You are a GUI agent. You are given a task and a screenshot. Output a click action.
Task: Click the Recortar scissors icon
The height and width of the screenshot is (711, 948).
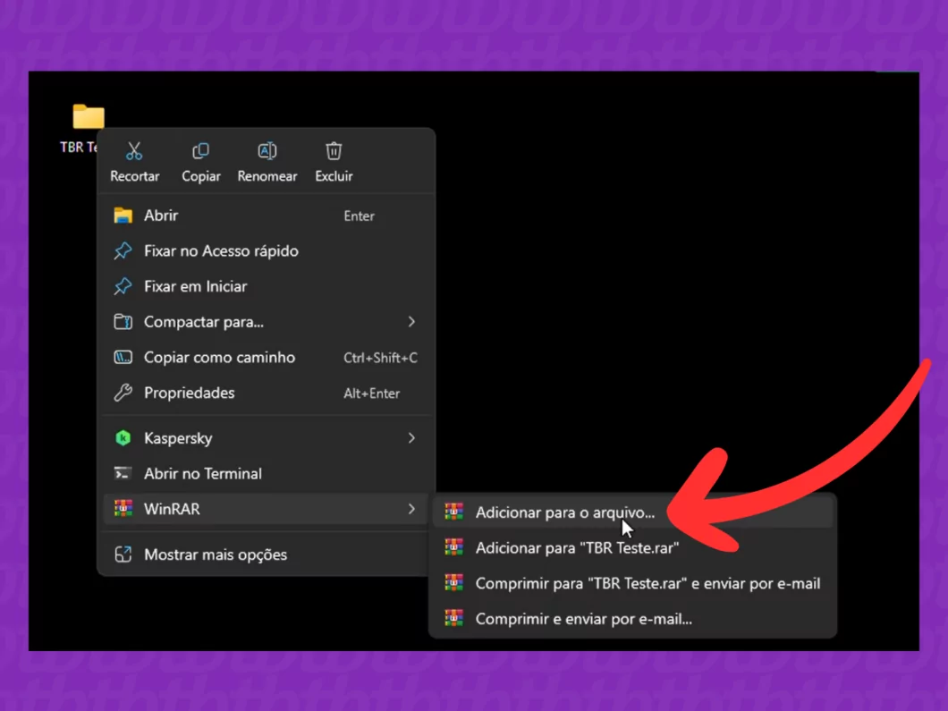tap(134, 150)
